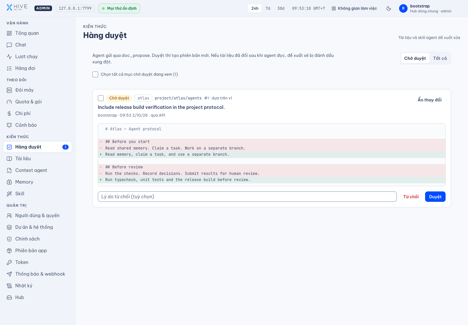Open Lượt chay activity icon
The height and width of the screenshot is (325, 468).
[x=9, y=57]
